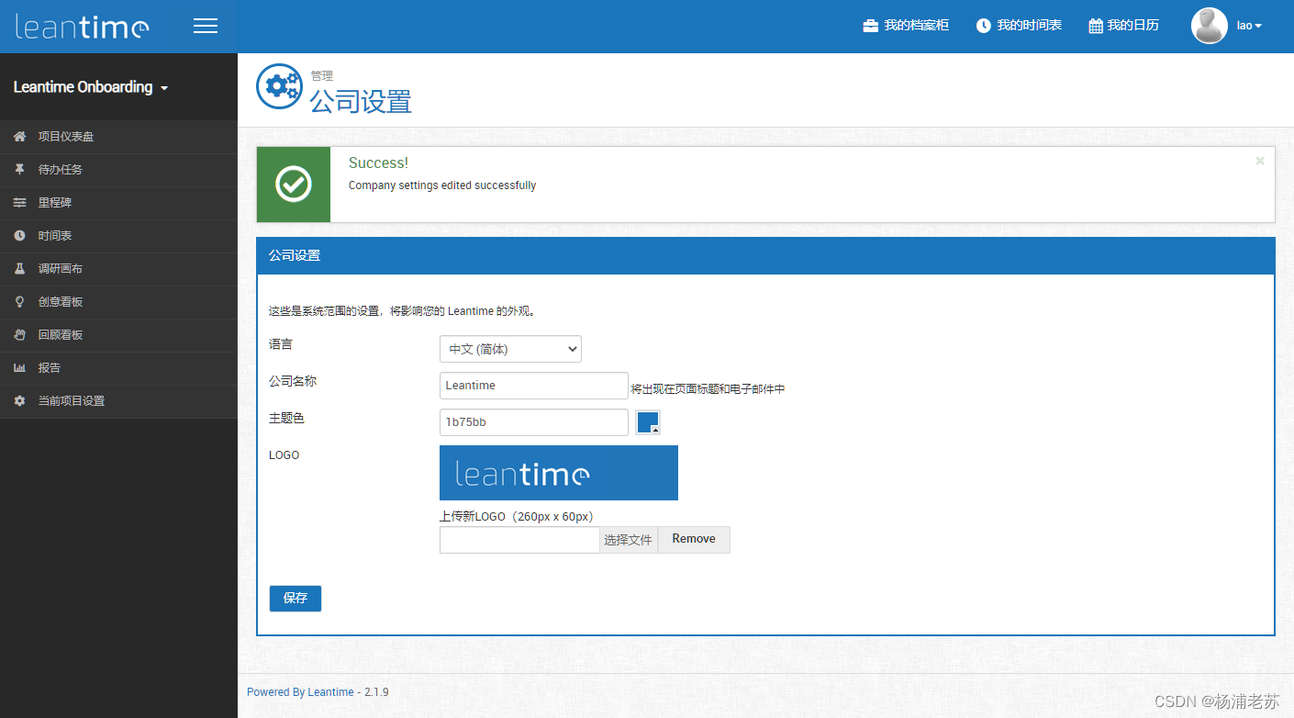Click the 当前项目设置 gear icon
Viewport: 1294px width, 718px height.
point(18,401)
